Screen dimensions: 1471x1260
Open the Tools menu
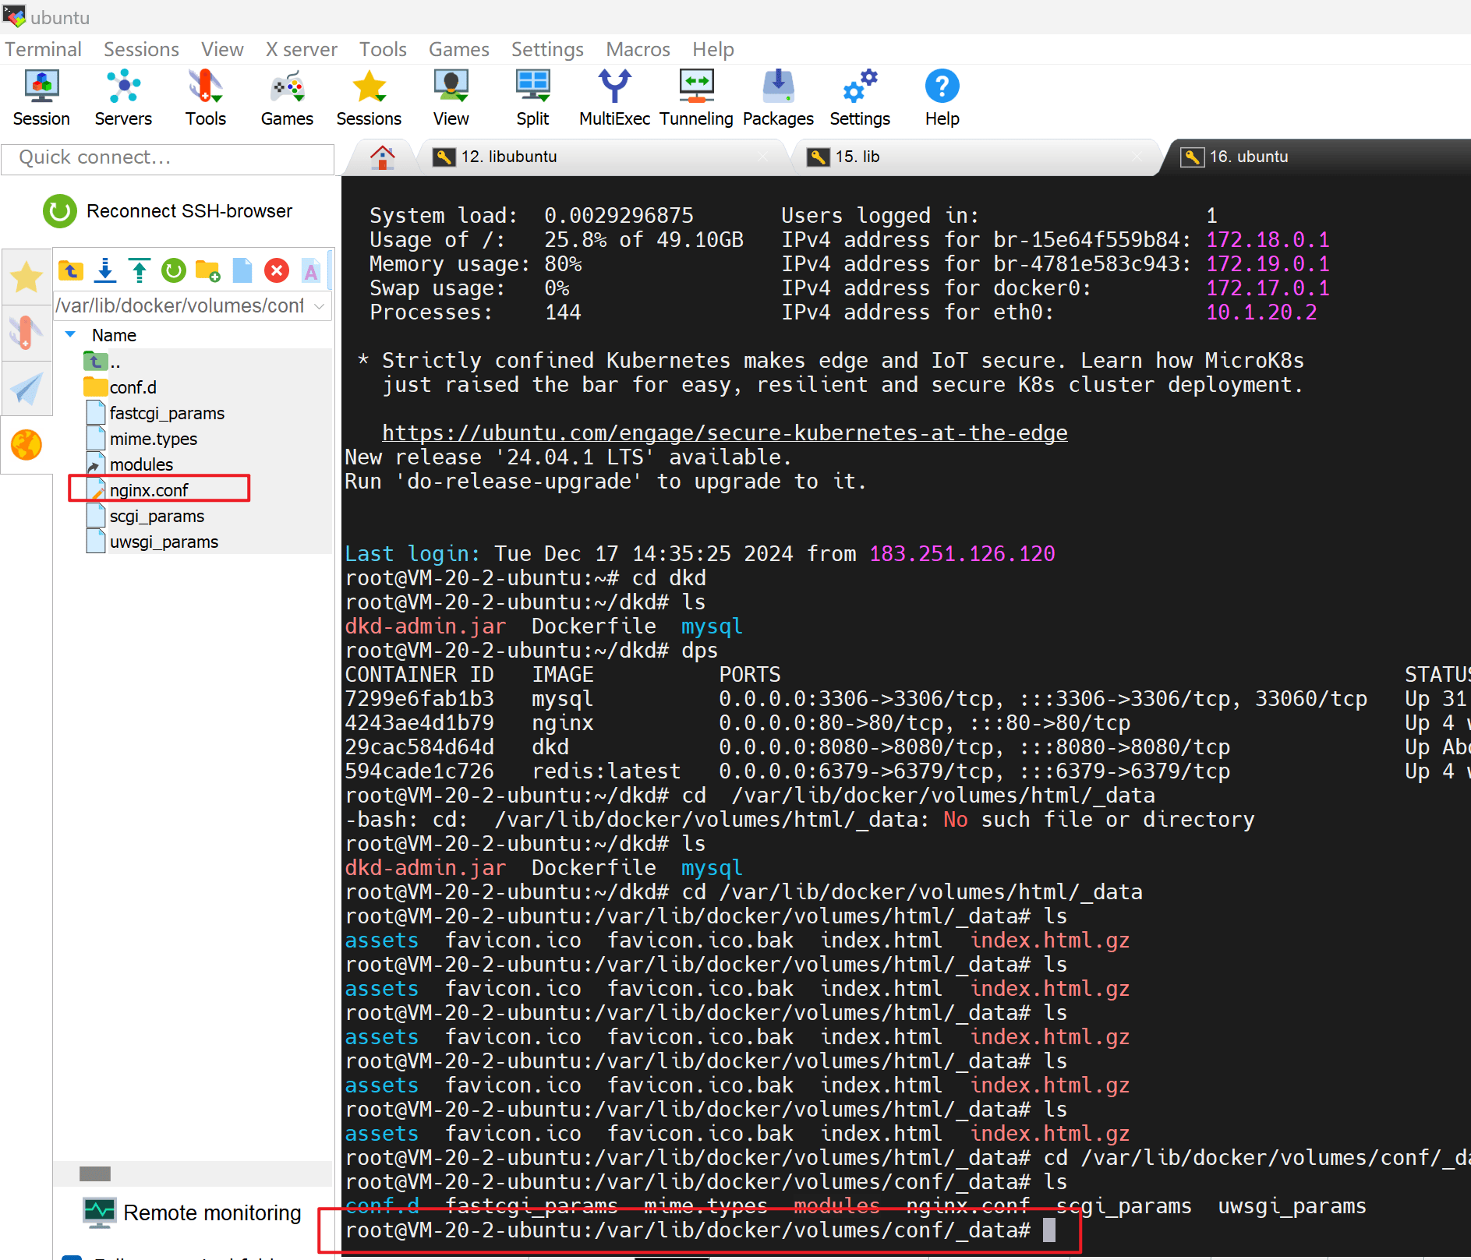pyautogui.click(x=383, y=49)
